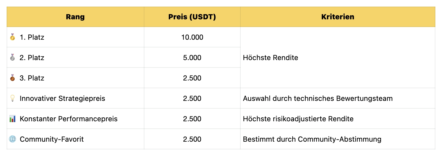Screen dimensions: 442x156
Task: Click the globe icon
Action: tap(12, 139)
